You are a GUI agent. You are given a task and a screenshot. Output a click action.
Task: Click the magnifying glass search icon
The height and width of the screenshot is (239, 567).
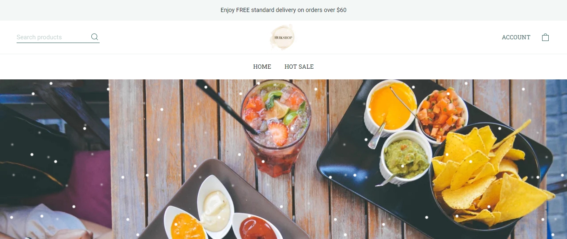point(95,37)
